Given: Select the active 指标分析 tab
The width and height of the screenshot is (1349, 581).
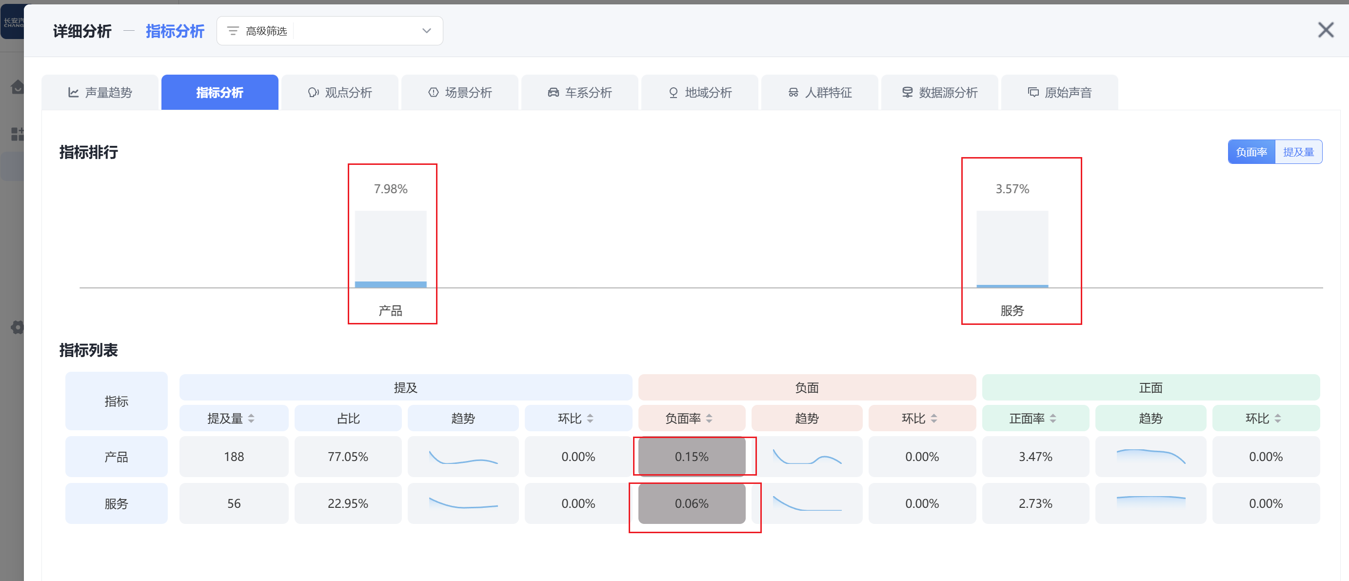Looking at the screenshot, I should tap(219, 93).
